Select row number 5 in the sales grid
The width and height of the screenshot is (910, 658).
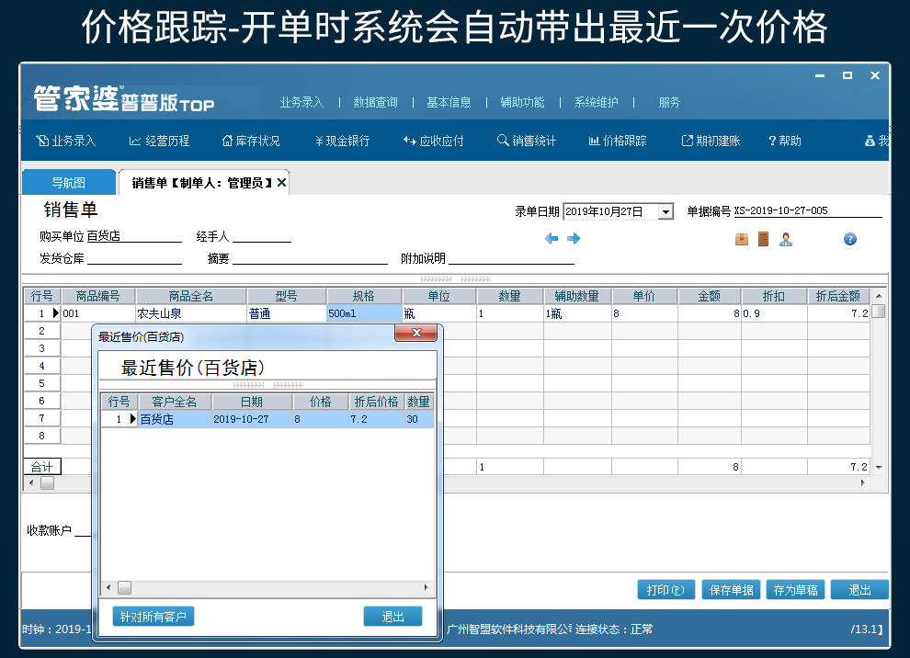[x=41, y=383]
